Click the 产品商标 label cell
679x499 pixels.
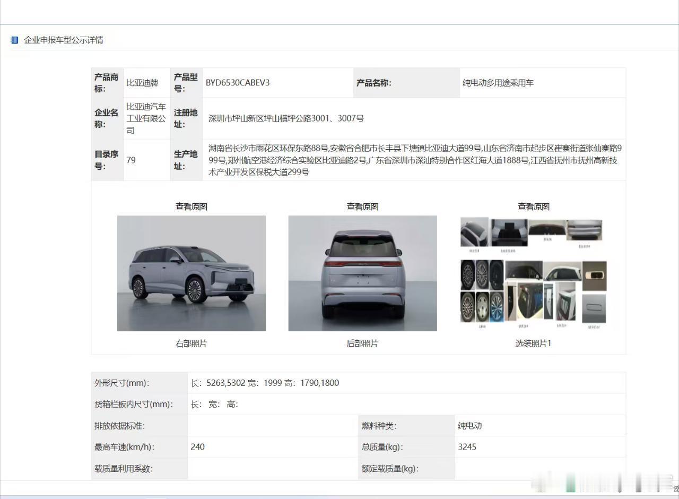[107, 83]
